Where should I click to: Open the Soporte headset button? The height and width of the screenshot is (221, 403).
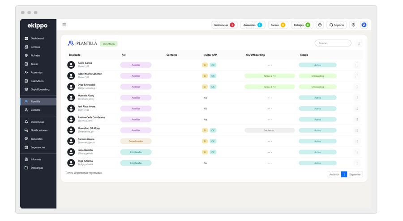[x=336, y=25]
